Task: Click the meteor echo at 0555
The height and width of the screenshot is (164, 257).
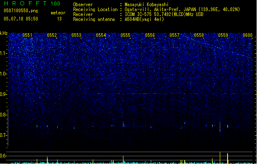Action: (x=123, y=124)
